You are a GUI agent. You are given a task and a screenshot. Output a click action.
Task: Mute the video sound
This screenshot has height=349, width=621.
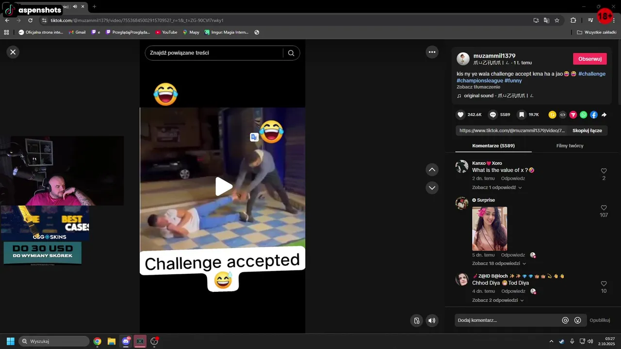pos(432,320)
